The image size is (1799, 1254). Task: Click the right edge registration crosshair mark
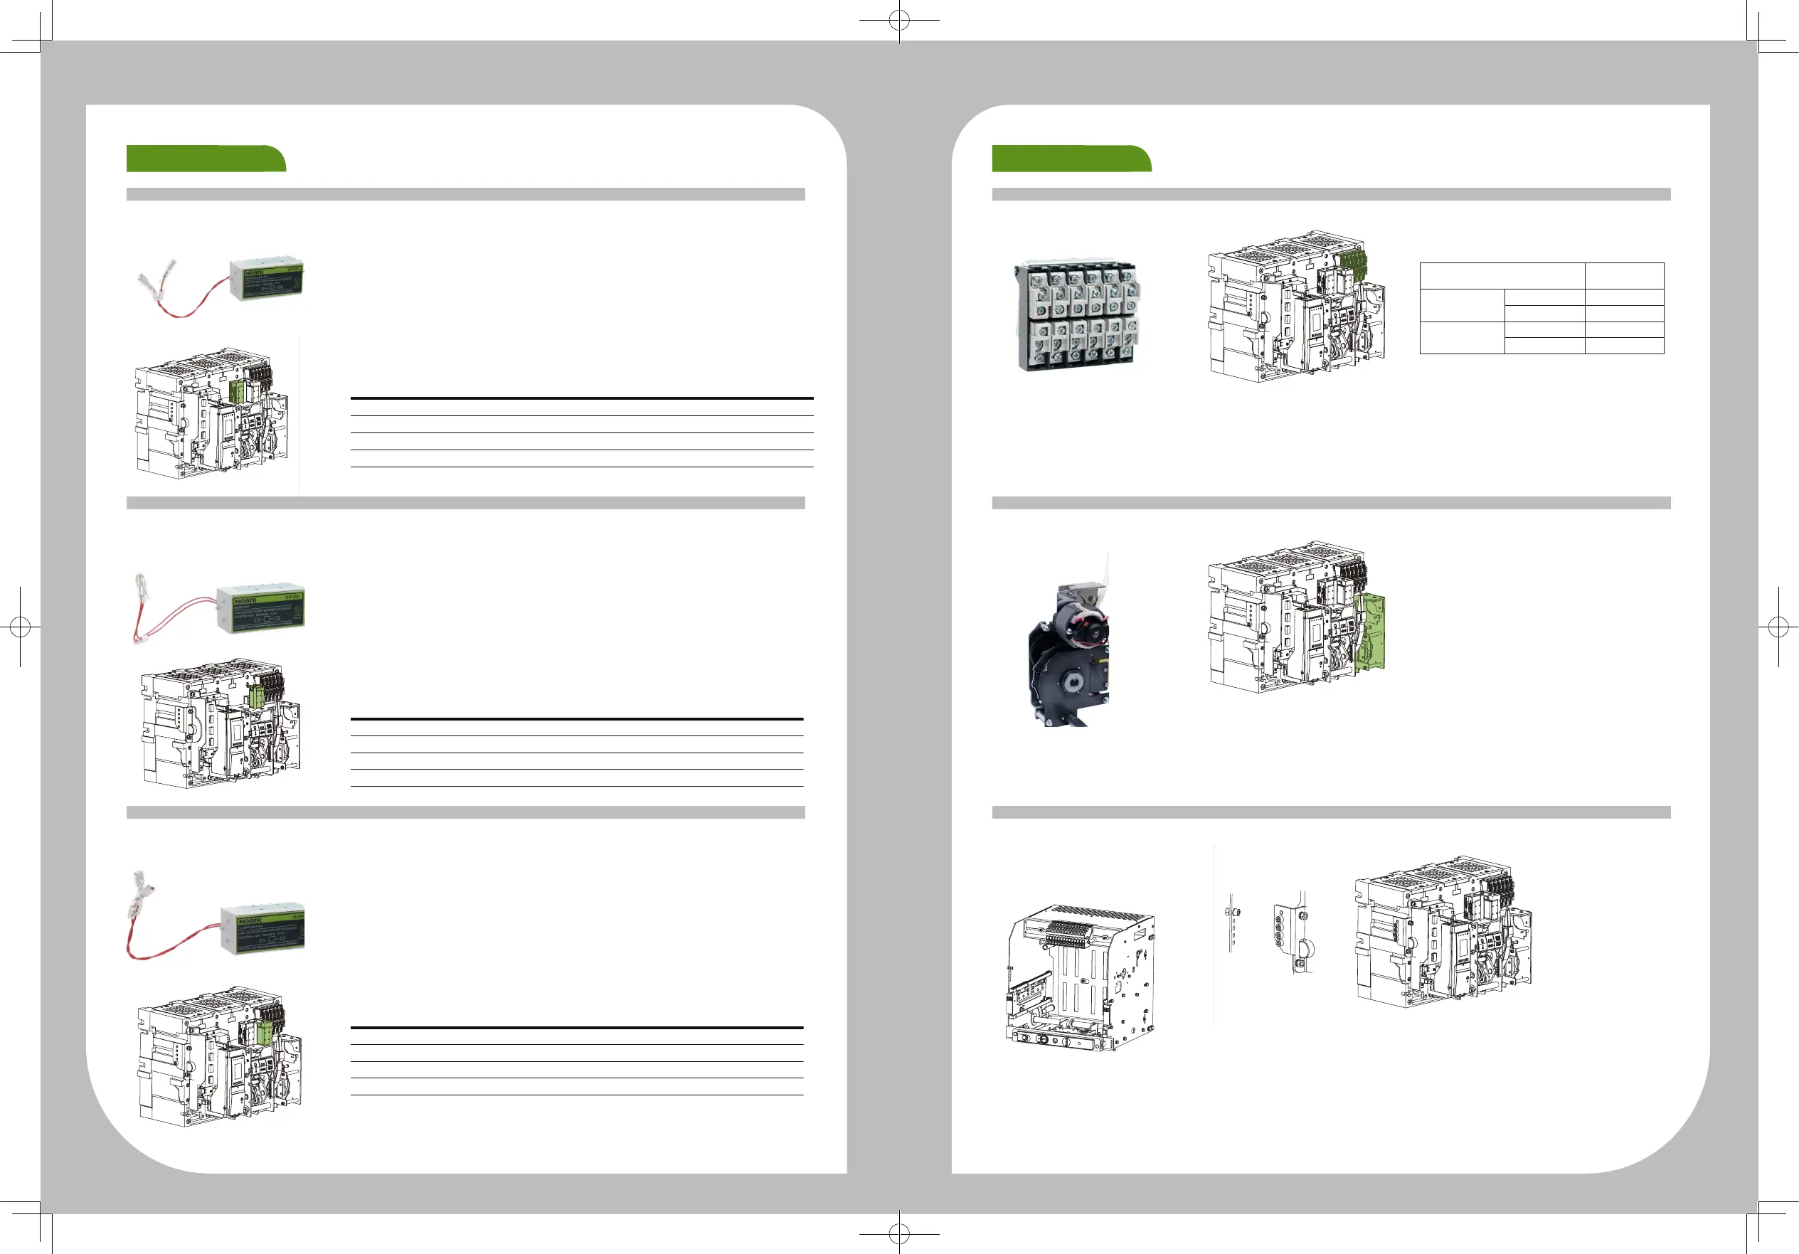pos(1778,627)
